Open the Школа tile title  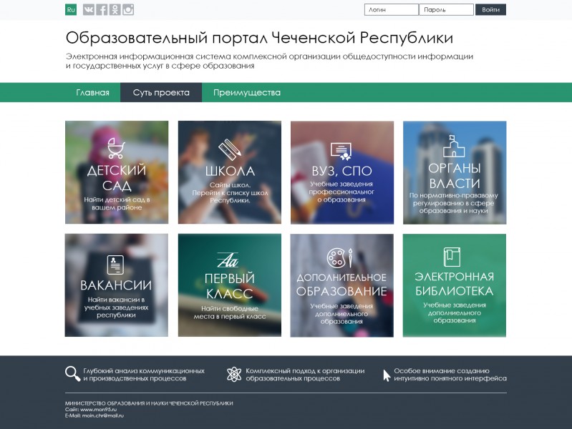230,171
